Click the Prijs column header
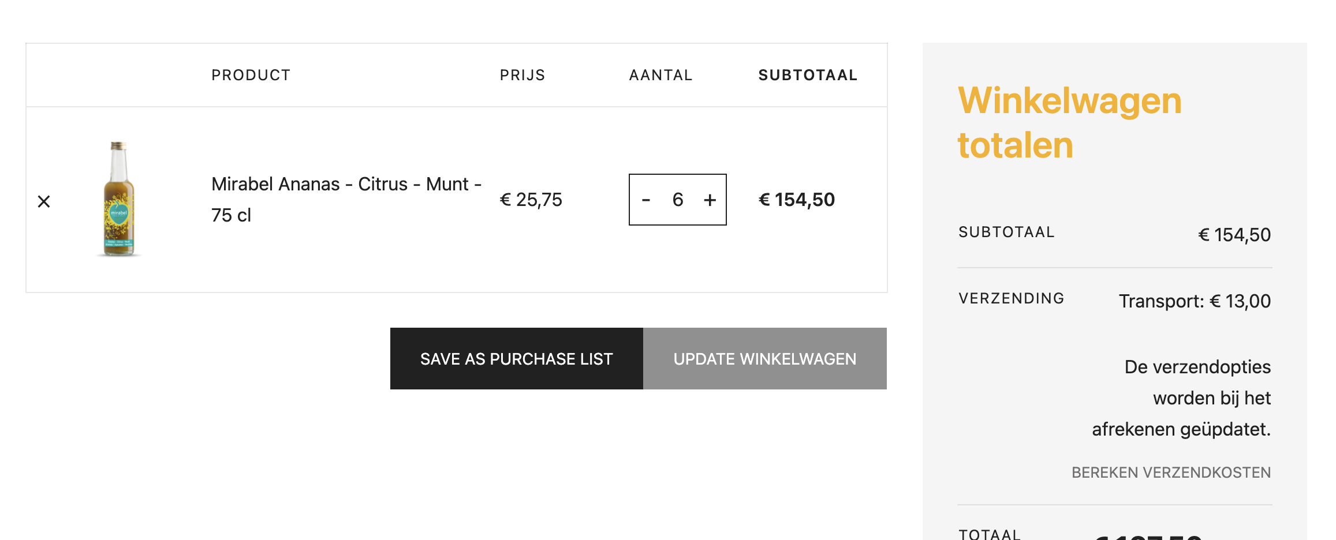1336x540 pixels. pyautogui.click(x=523, y=75)
